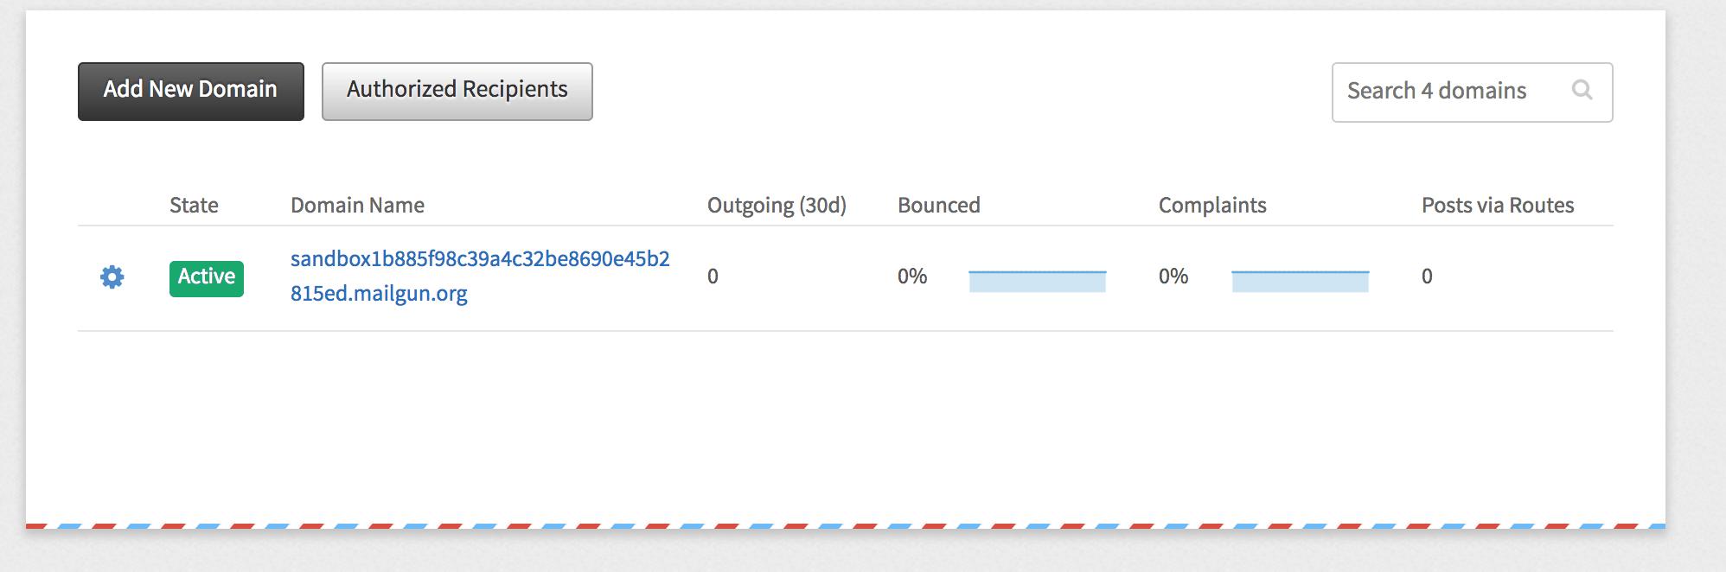The image size is (1726, 572).
Task: Click the red and blue striped border
Action: click(845, 525)
